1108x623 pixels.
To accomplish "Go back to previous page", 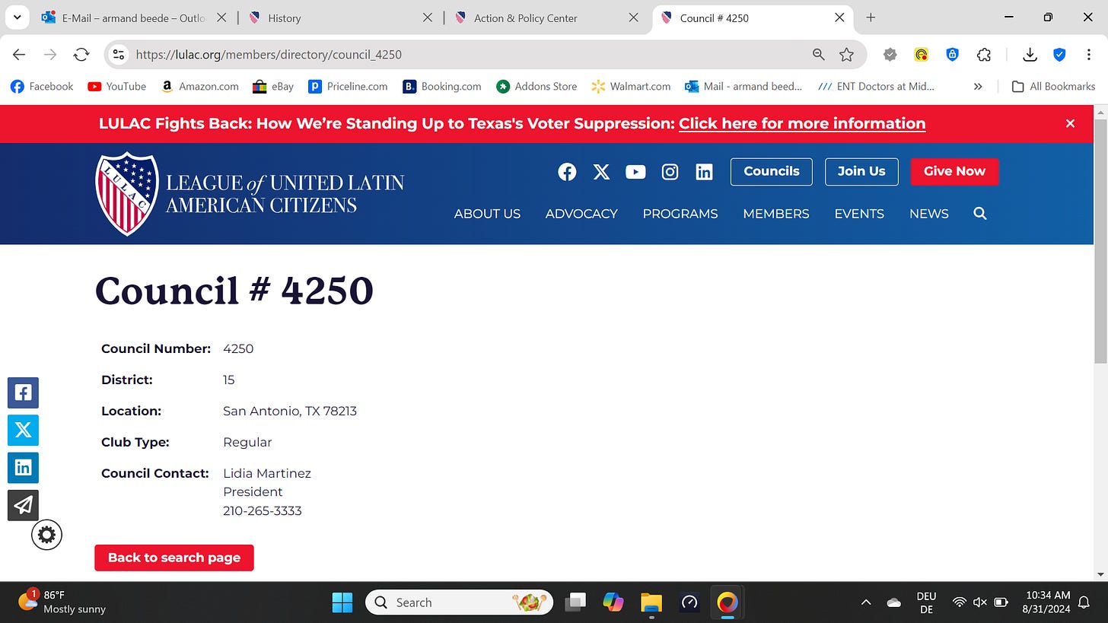I will point(19,54).
